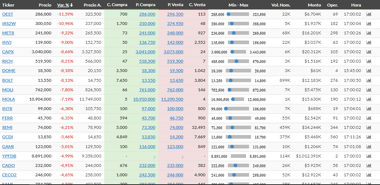Open the chart icon for METR row
The height and width of the screenshot is (185, 380).
[x=369, y=33]
